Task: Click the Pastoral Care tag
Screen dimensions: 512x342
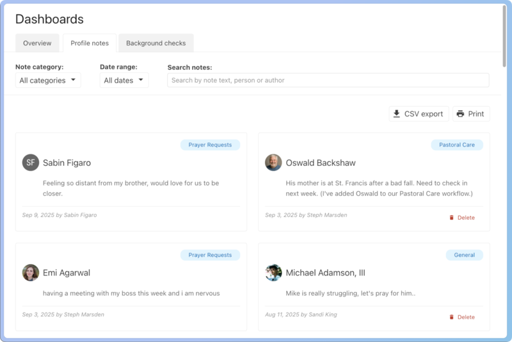Action: [457, 145]
